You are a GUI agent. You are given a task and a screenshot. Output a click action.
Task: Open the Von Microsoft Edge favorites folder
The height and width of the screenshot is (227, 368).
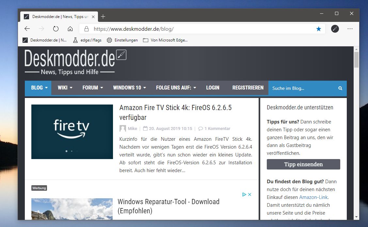[x=166, y=40]
